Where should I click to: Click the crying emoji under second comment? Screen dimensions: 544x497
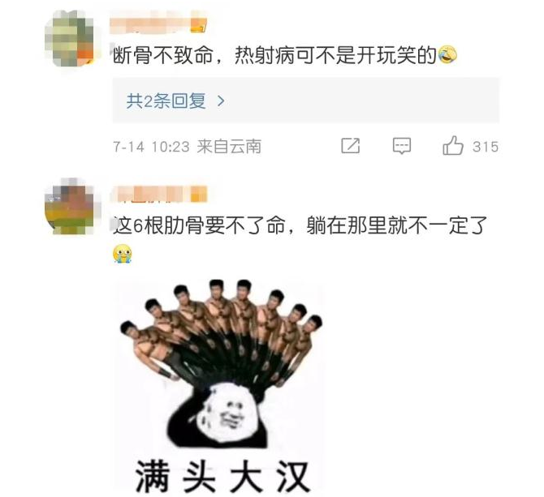123,254
